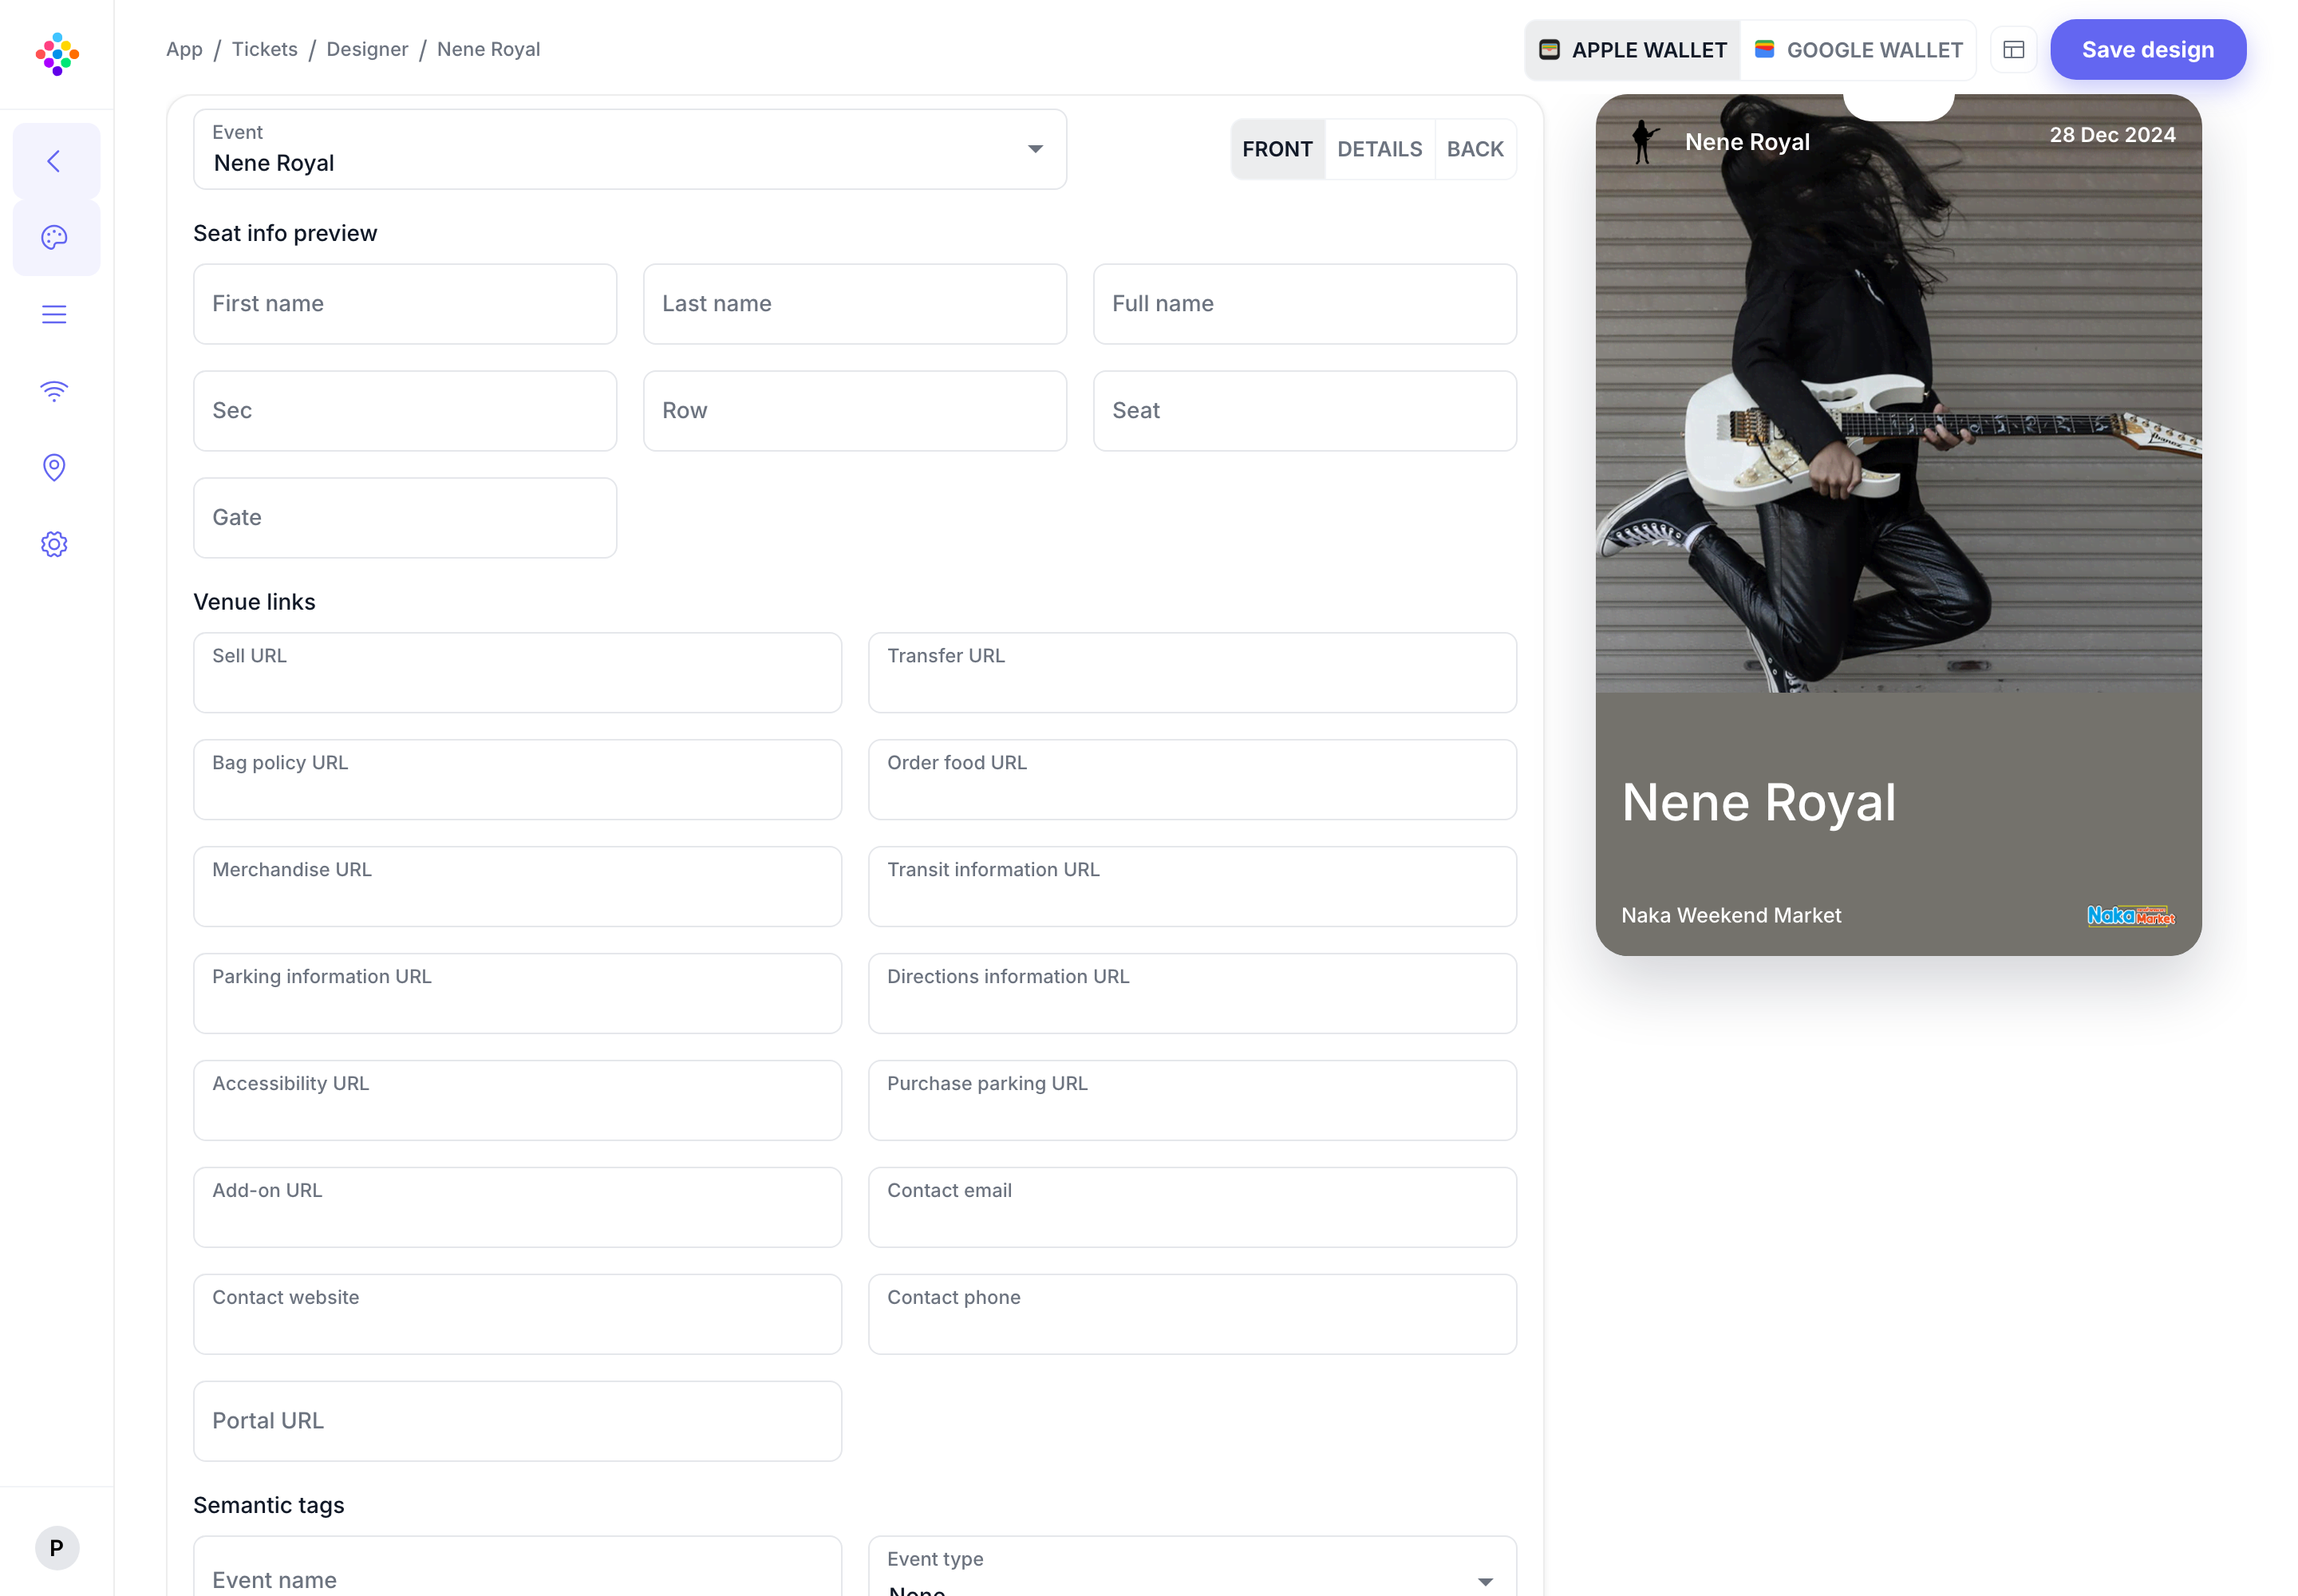The width and height of the screenshot is (2298, 1596).
Task: Open the location pin icon in the sidebar
Action: tap(55, 467)
